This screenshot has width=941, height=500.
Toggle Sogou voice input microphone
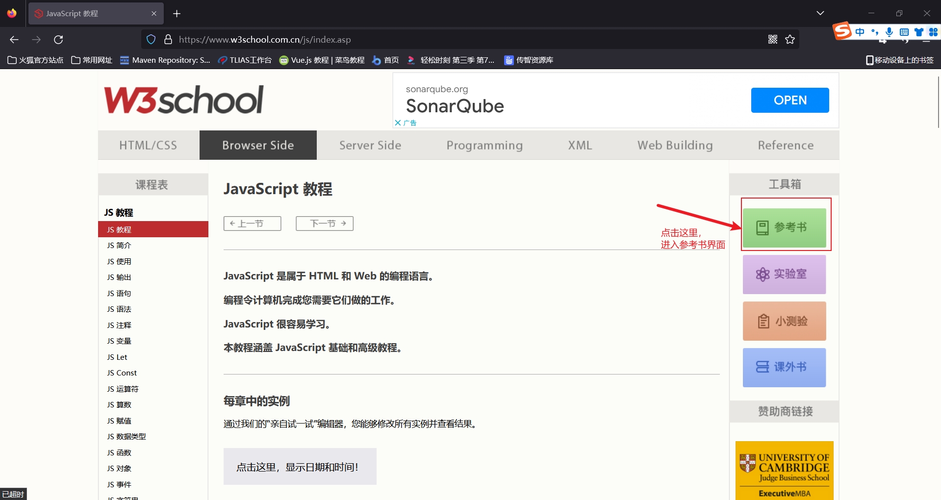point(889,32)
